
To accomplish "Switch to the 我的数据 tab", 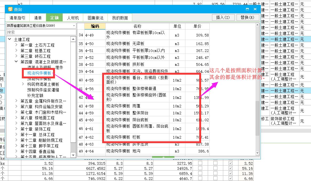I will tap(120, 18).
